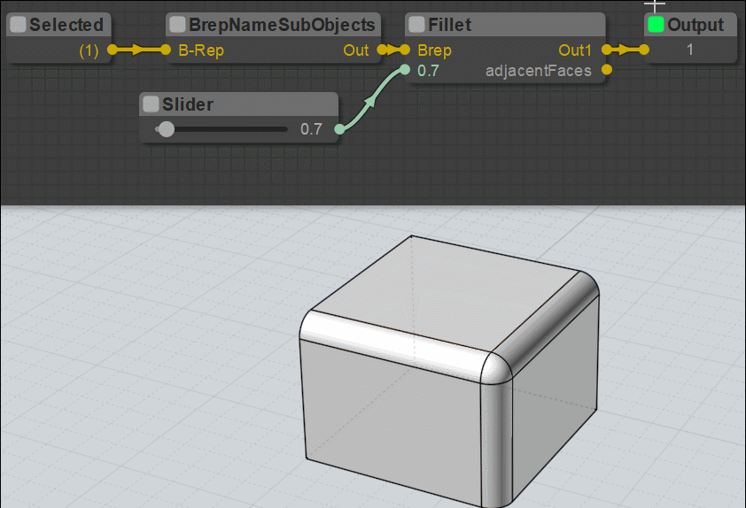Click the B-Rep label

[x=201, y=50]
